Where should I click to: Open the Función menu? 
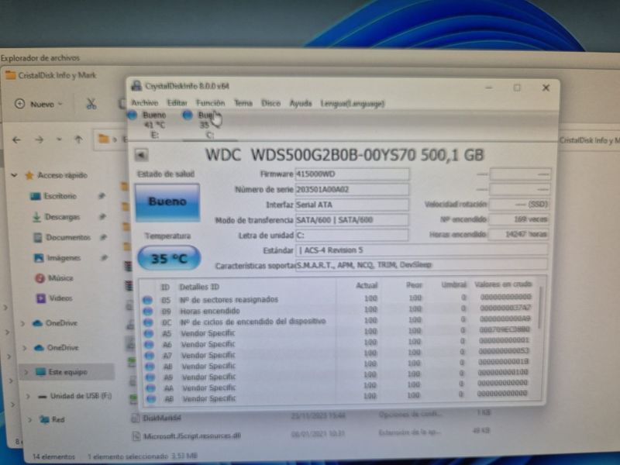coord(210,103)
